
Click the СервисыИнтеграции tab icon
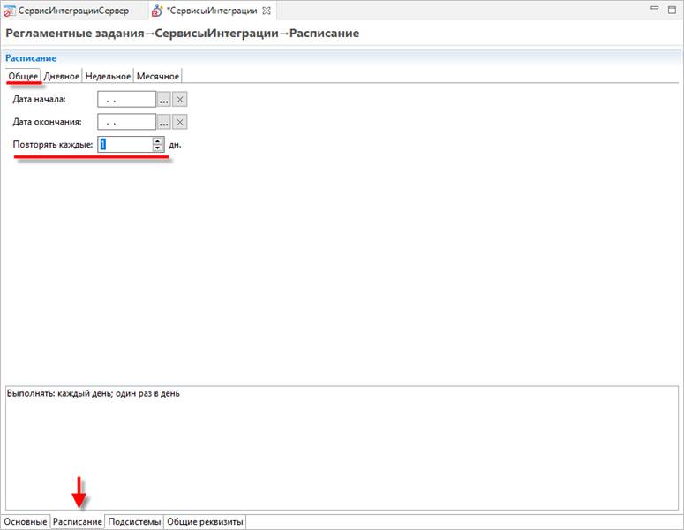tap(157, 11)
